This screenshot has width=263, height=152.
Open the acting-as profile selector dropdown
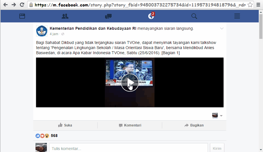pos(217,116)
